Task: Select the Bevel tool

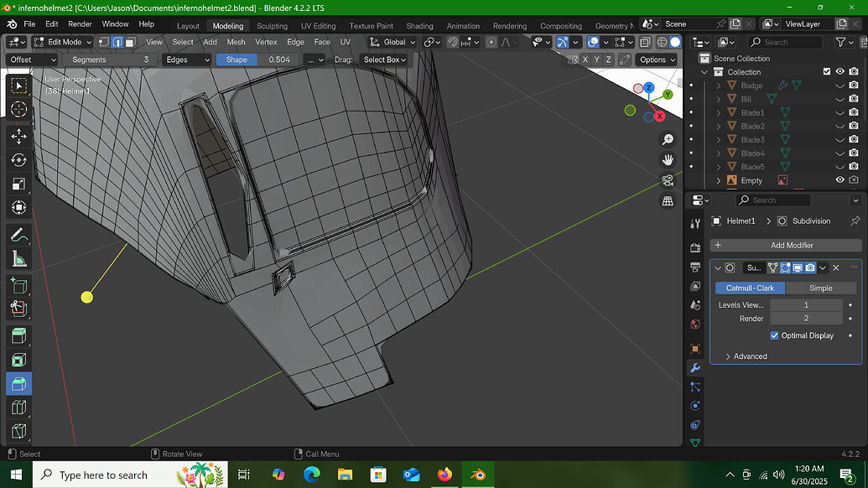Action: [x=18, y=384]
